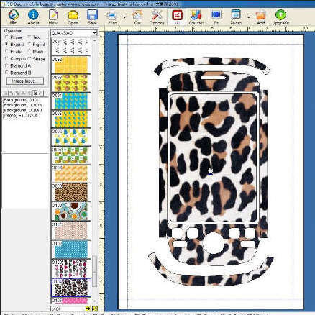Choose the black arrows pattern thumbnail
This screenshot has height=315, width=315.
(x=71, y=47)
